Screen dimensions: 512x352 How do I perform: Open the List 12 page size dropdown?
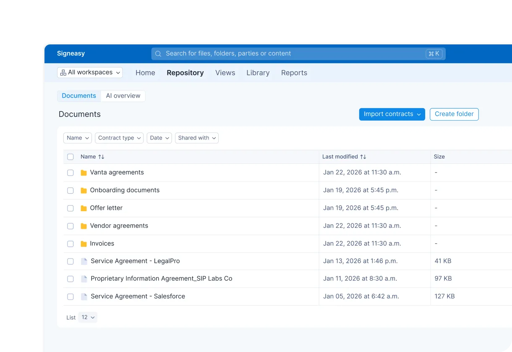(88, 317)
